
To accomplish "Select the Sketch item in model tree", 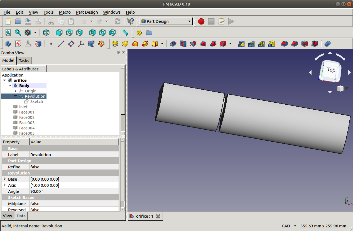I will coord(36,102).
